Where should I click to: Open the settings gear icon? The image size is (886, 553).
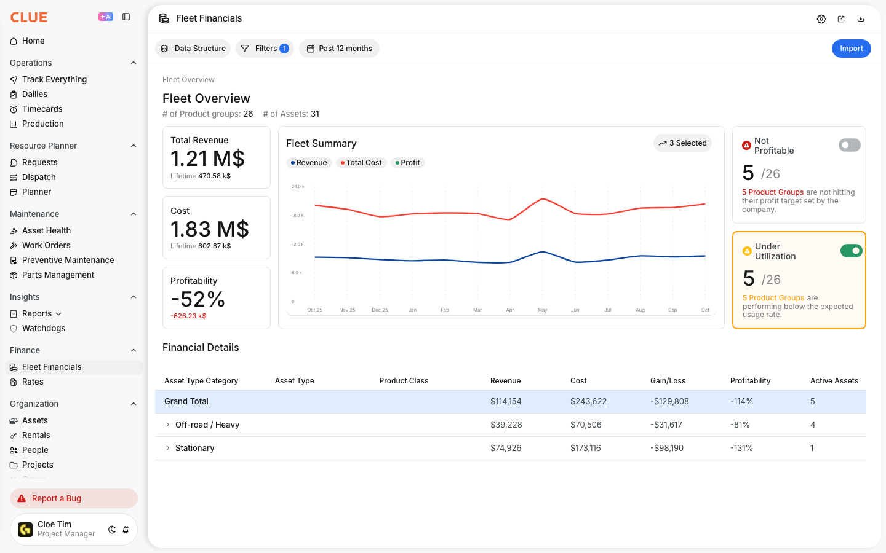pyautogui.click(x=821, y=19)
